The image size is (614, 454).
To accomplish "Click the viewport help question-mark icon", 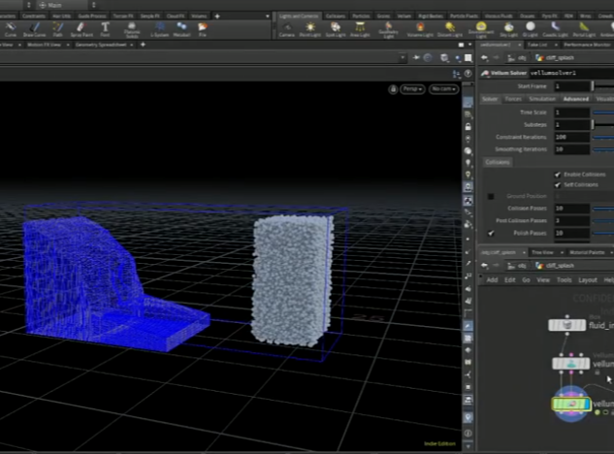I will [468, 74].
